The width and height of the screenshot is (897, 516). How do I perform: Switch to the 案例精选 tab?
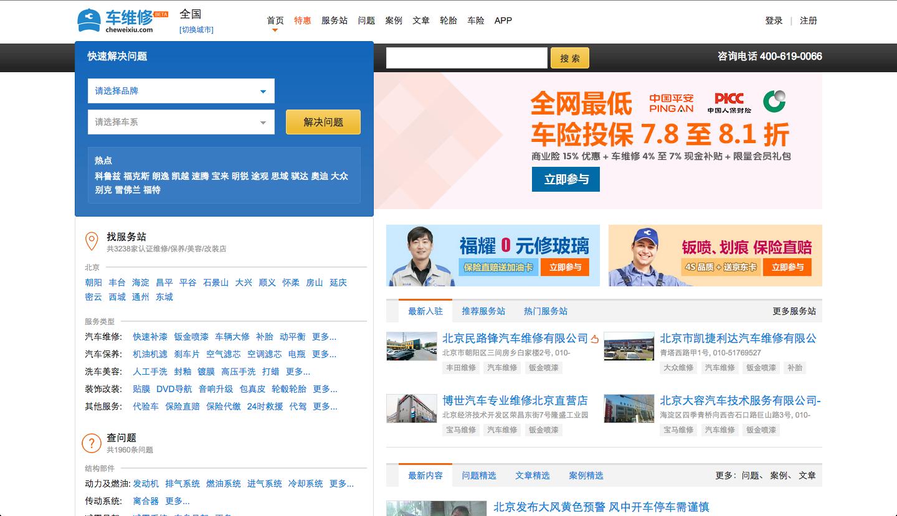click(x=586, y=476)
